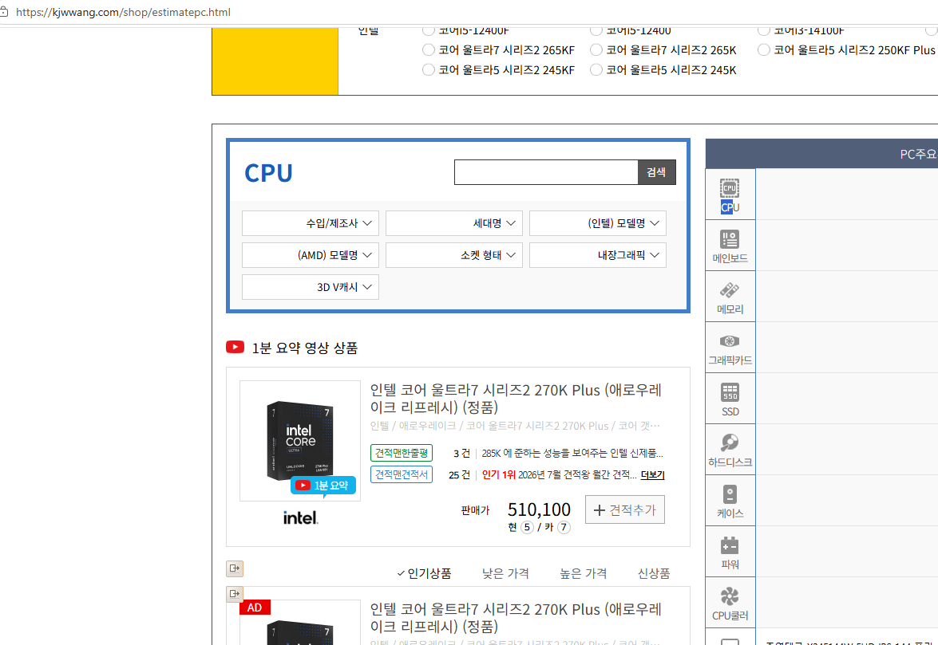938x645 pixels.
Task: Expand the 세대명 filter dropdown
Action: pos(454,223)
